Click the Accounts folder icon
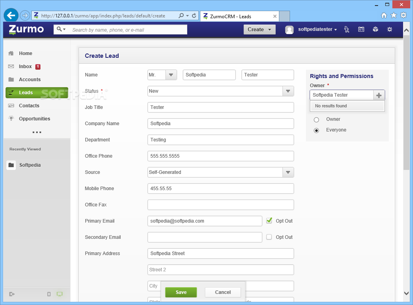This screenshot has height=305, width=413. (x=11, y=79)
